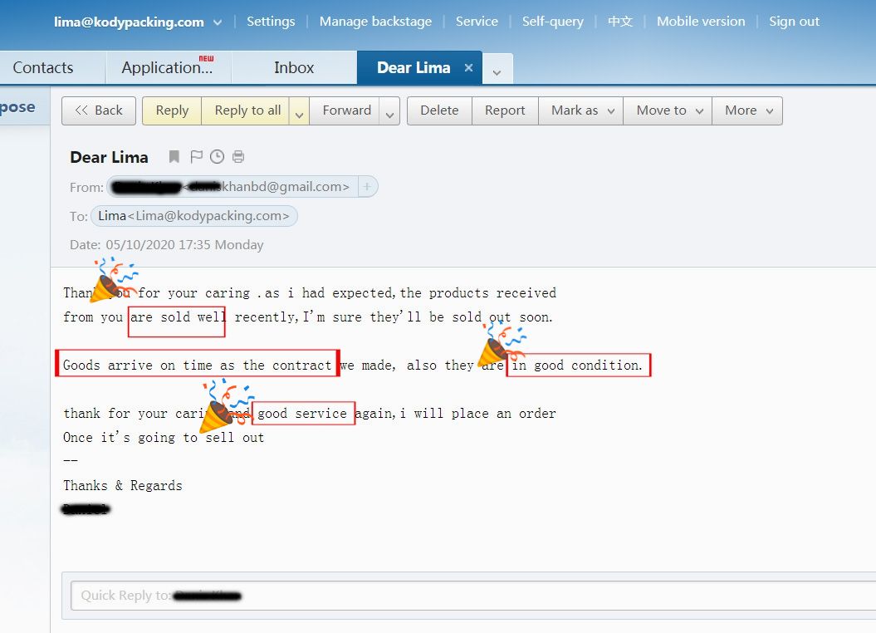Switch to the Contacts tab

(x=43, y=67)
